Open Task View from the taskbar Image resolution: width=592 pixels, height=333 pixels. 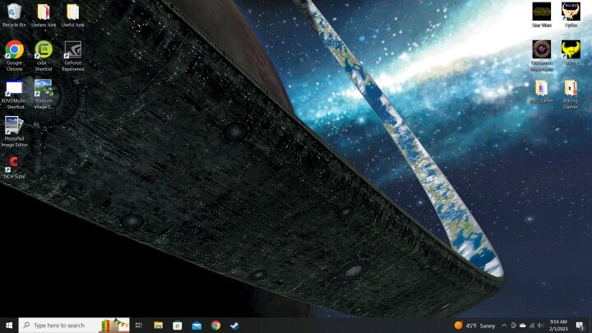(139, 325)
